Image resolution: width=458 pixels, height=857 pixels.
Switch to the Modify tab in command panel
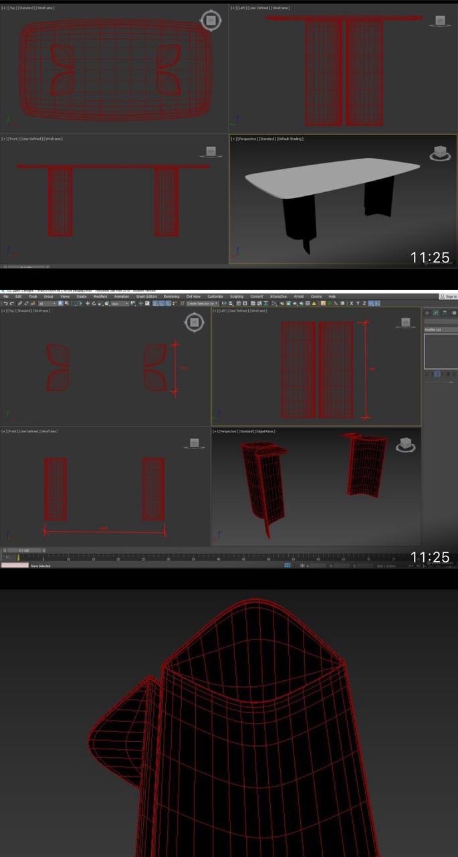(436, 313)
